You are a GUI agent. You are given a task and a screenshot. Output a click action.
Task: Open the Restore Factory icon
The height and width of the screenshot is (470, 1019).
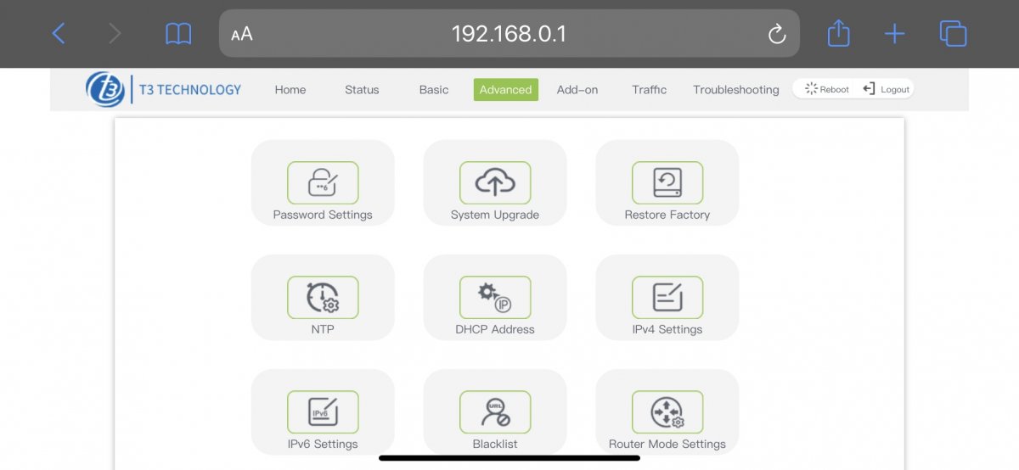pos(667,182)
